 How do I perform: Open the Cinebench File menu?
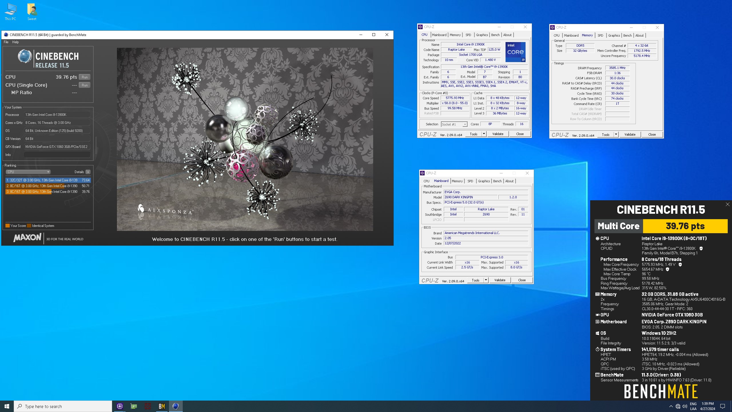pyautogui.click(x=6, y=42)
